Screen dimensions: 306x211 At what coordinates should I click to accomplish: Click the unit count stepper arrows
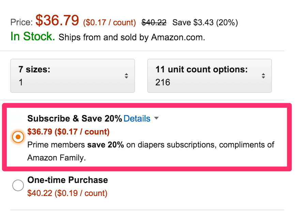pyautogui.click(x=263, y=76)
